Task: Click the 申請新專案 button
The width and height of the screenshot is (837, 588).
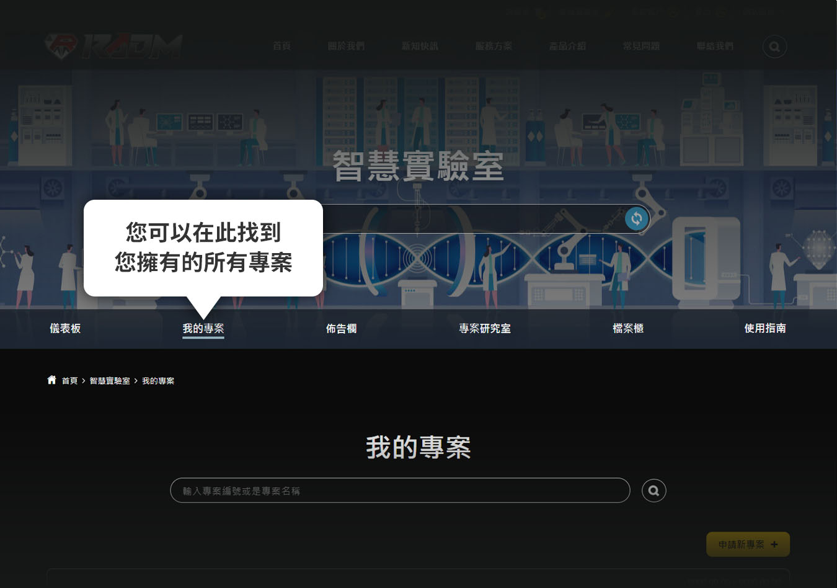Action: coord(748,544)
